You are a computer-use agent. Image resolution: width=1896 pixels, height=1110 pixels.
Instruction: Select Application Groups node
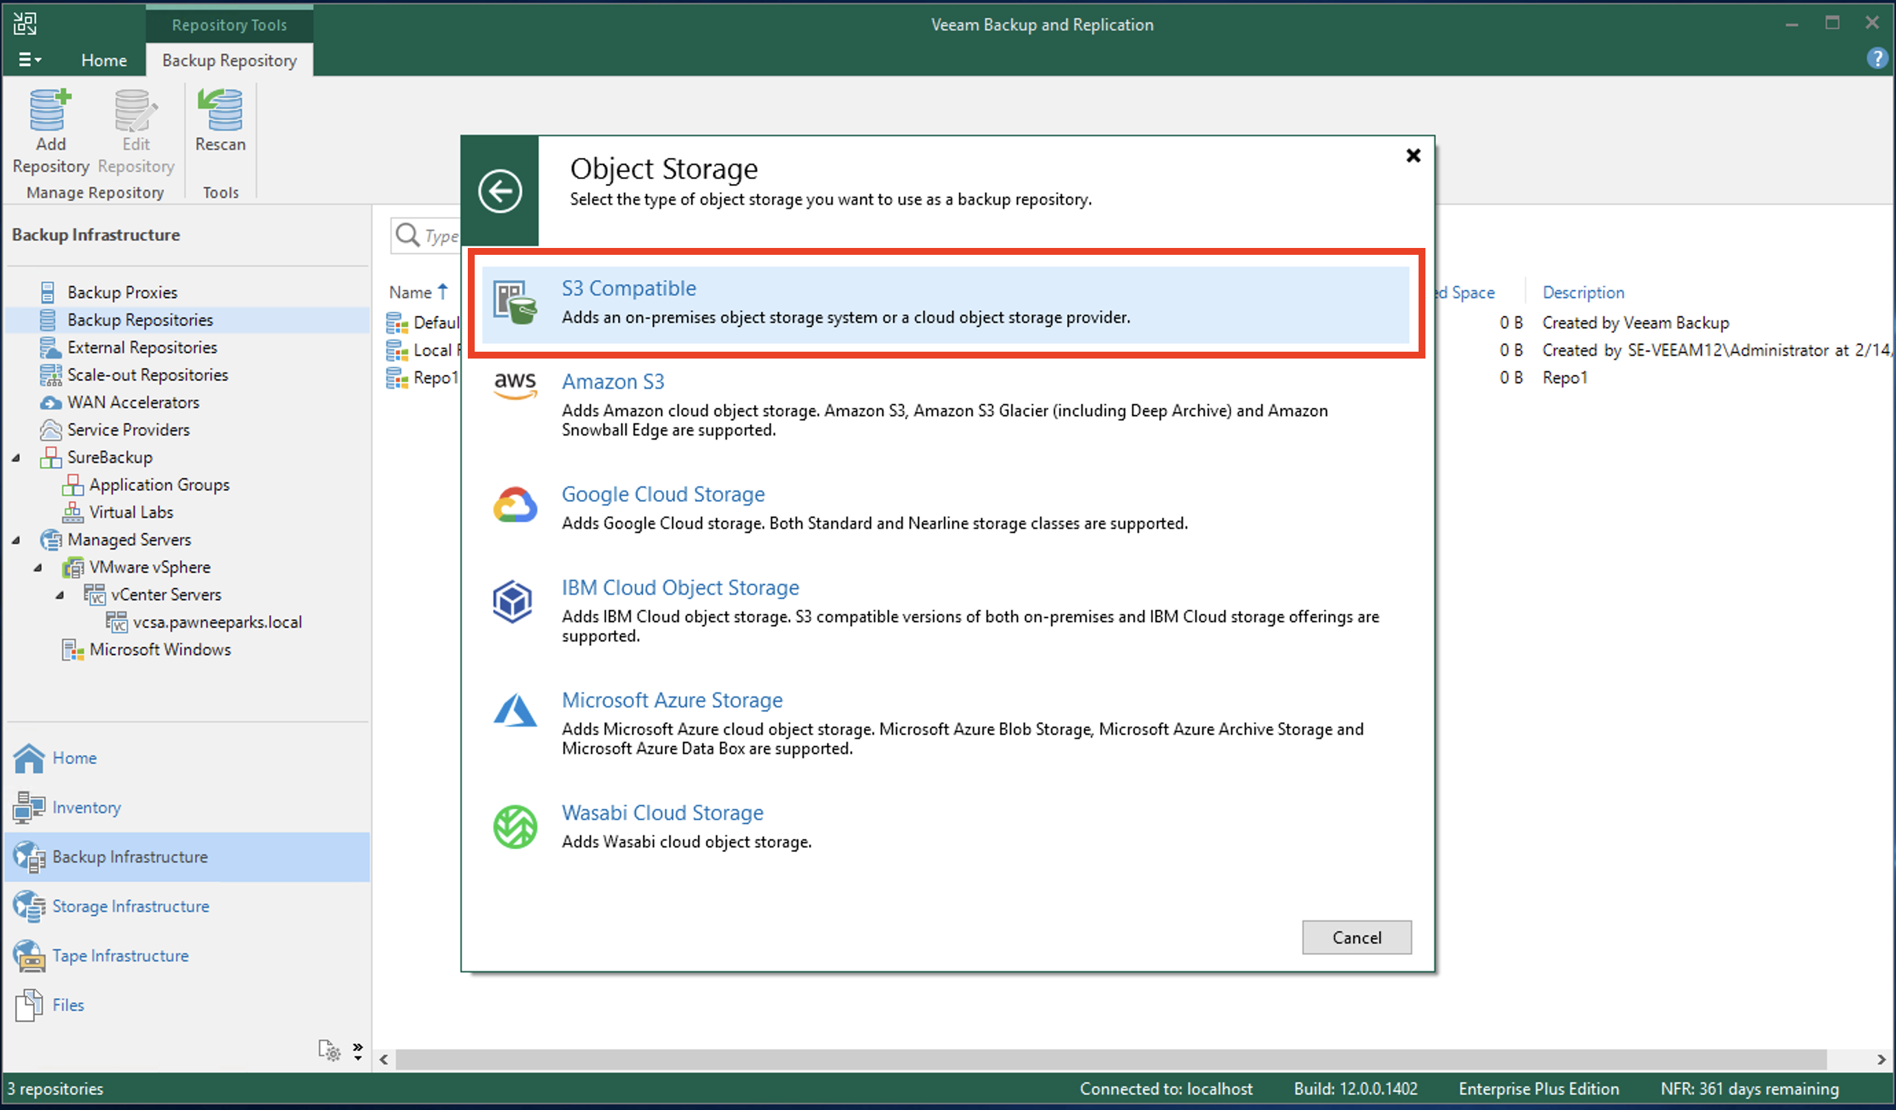[x=159, y=485]
